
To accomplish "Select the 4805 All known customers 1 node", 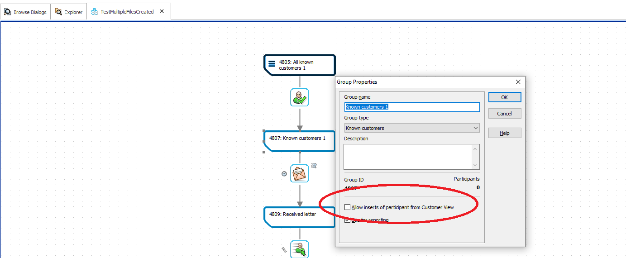I will tap(300, 65).
